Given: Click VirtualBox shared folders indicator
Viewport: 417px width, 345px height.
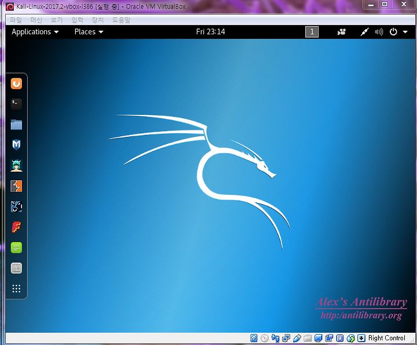Looking at the screenshot, I should 308,338.
